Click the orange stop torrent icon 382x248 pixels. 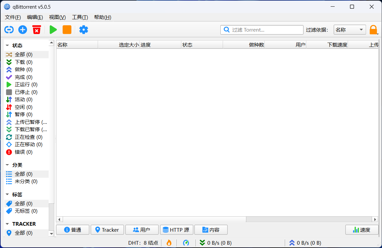point(67,30)
